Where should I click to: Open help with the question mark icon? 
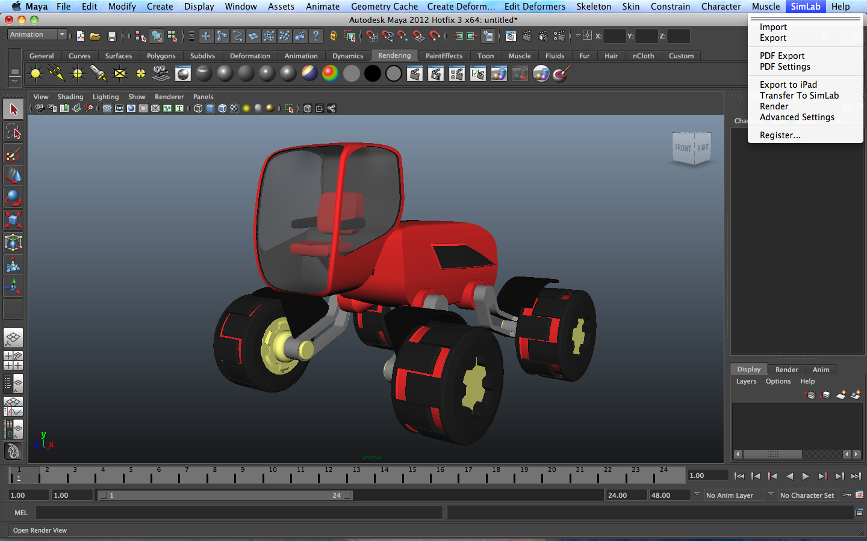(x=315, y=36)
